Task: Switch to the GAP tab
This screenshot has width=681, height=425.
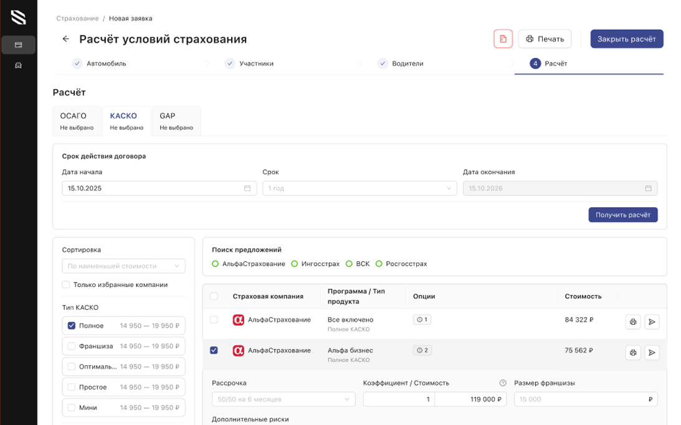Action: click(x=176, y=121)
